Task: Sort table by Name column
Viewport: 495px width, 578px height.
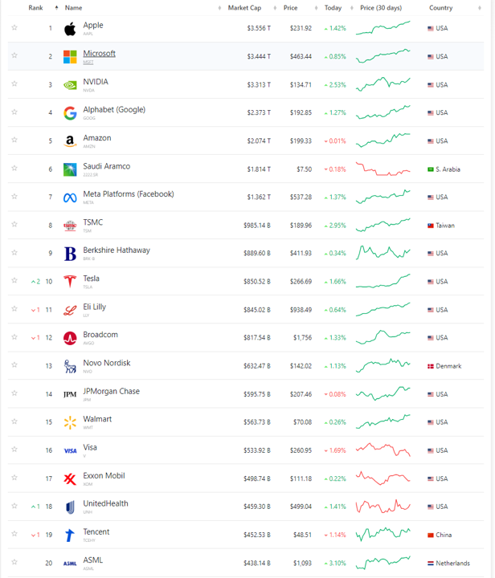Action: click(x=73, y=8)
